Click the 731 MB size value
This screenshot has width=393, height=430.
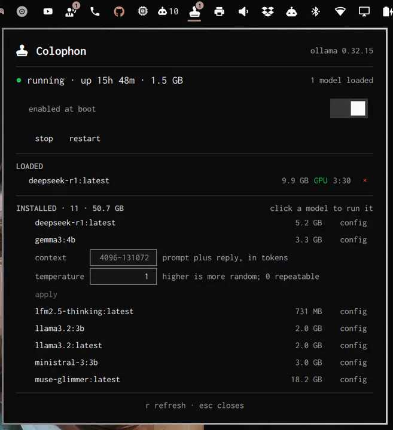309,312
